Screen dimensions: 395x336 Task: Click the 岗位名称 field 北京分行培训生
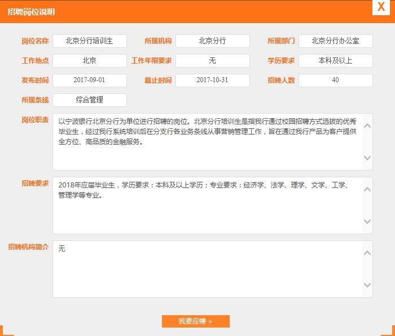pyautogui.click(x=89, y=41)
